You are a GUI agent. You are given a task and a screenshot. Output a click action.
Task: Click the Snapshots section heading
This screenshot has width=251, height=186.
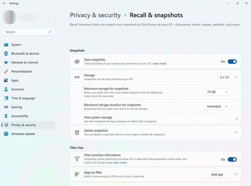(x=77, y=50)
